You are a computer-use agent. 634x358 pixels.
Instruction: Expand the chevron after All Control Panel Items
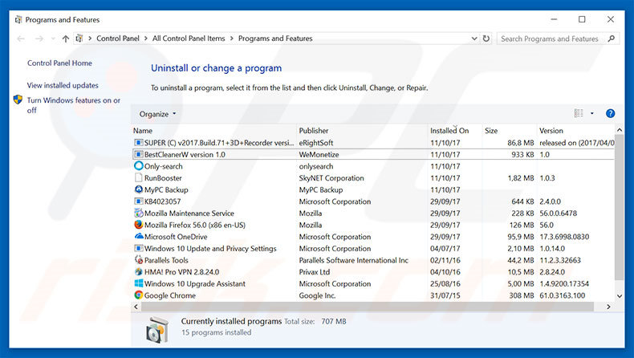click(x=232, y=39)
